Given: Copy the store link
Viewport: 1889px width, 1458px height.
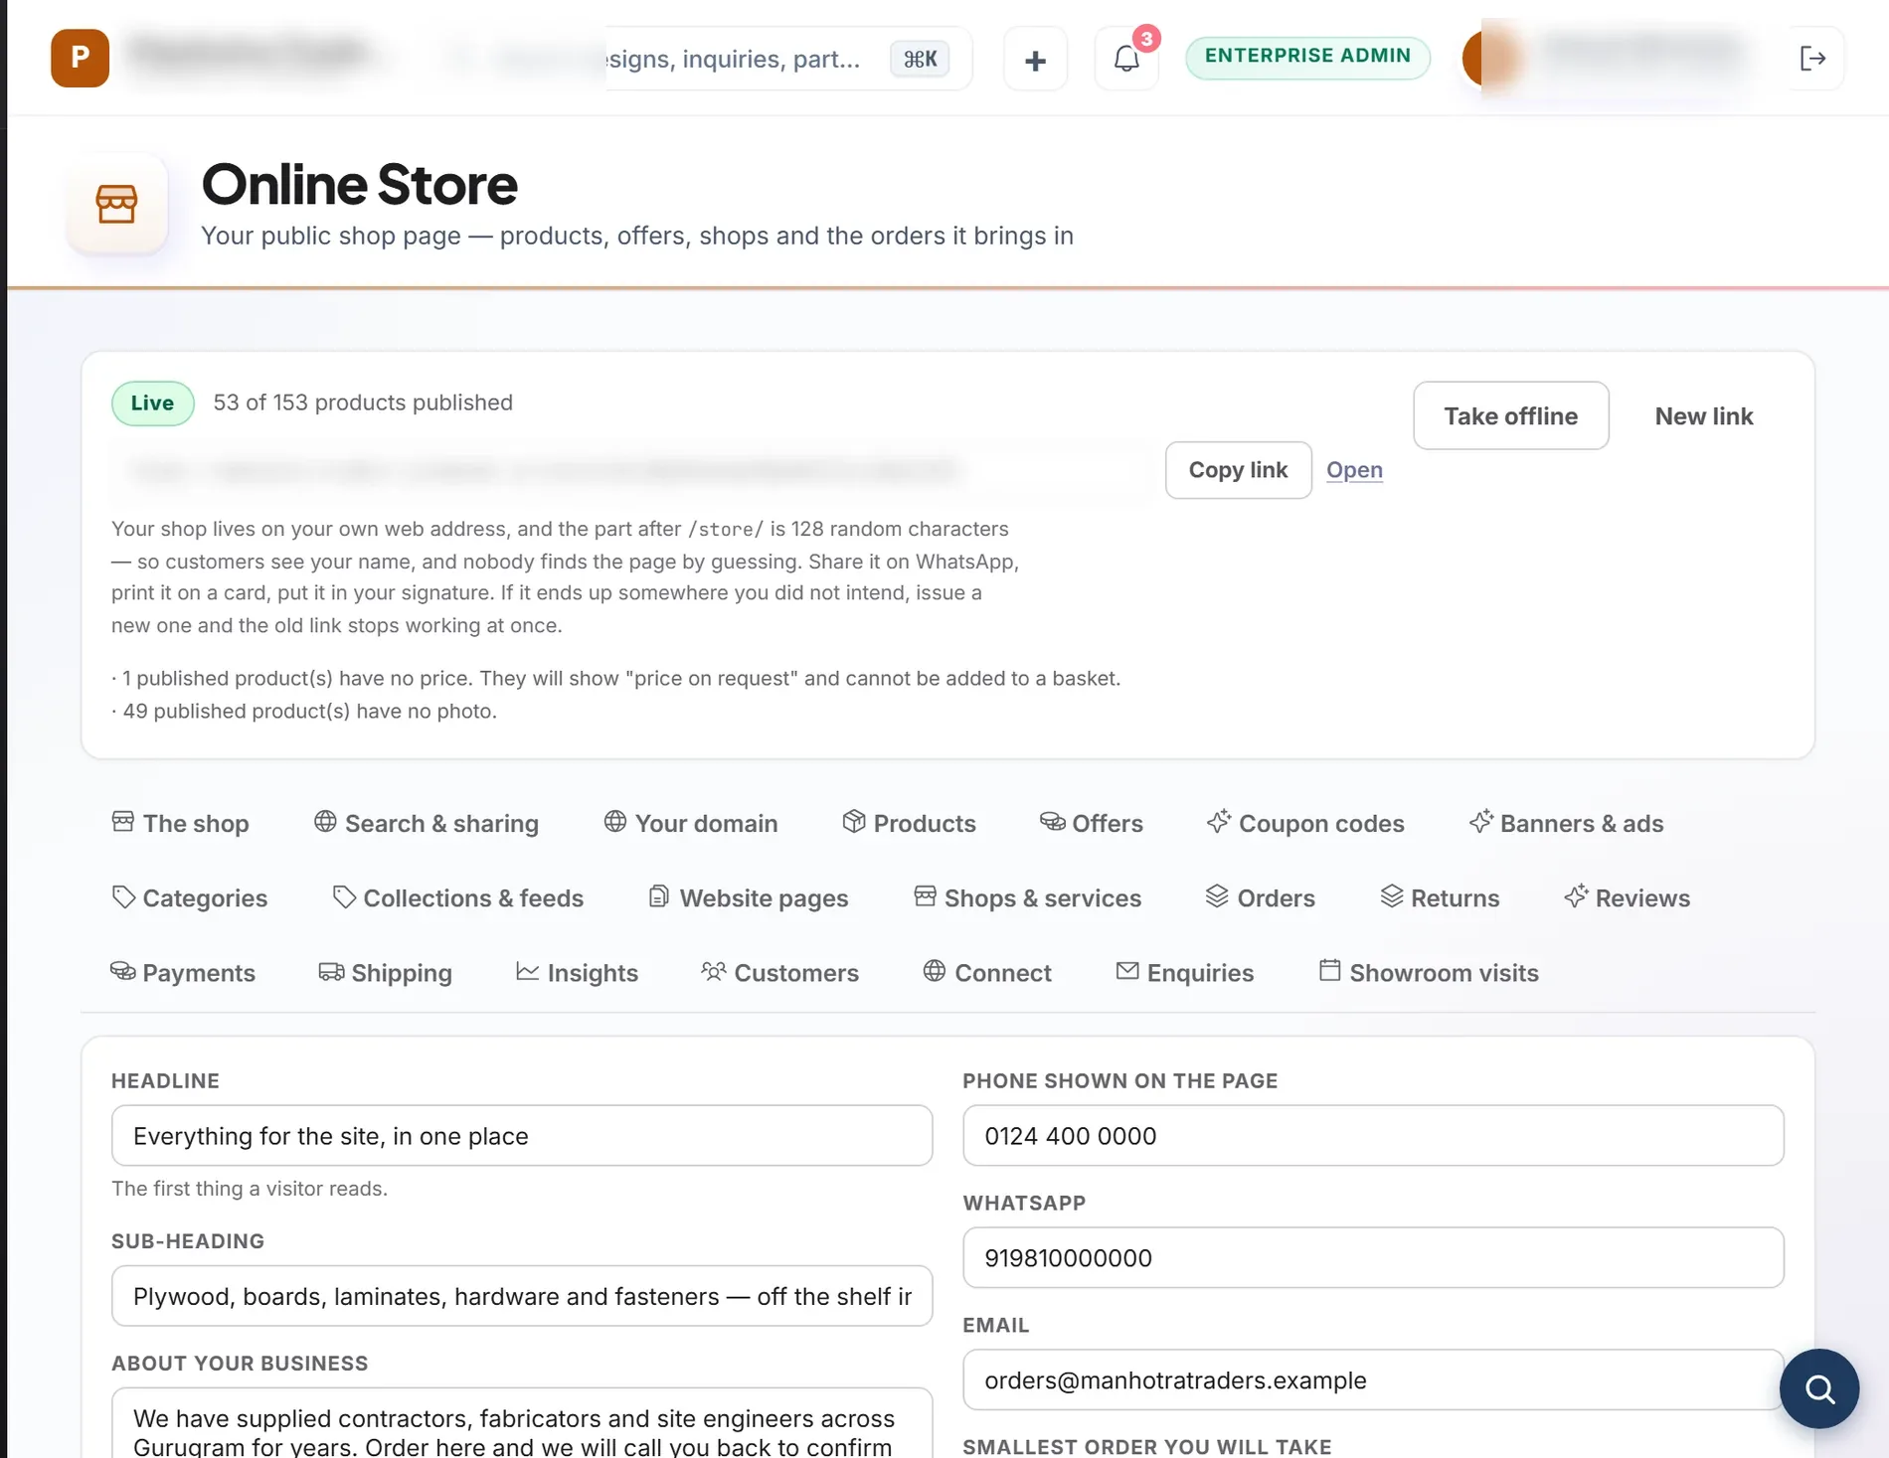Looking at the screenshot, I should point(1238,470).
